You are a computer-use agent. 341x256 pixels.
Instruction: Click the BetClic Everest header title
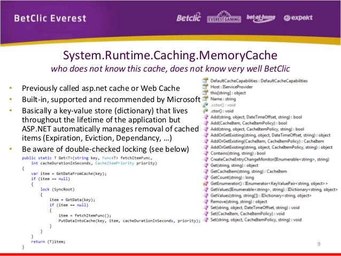pyautogui.click(x=50, y=18)
